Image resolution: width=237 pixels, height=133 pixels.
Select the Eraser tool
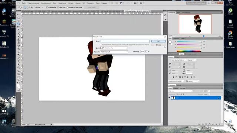pos(19,46)
